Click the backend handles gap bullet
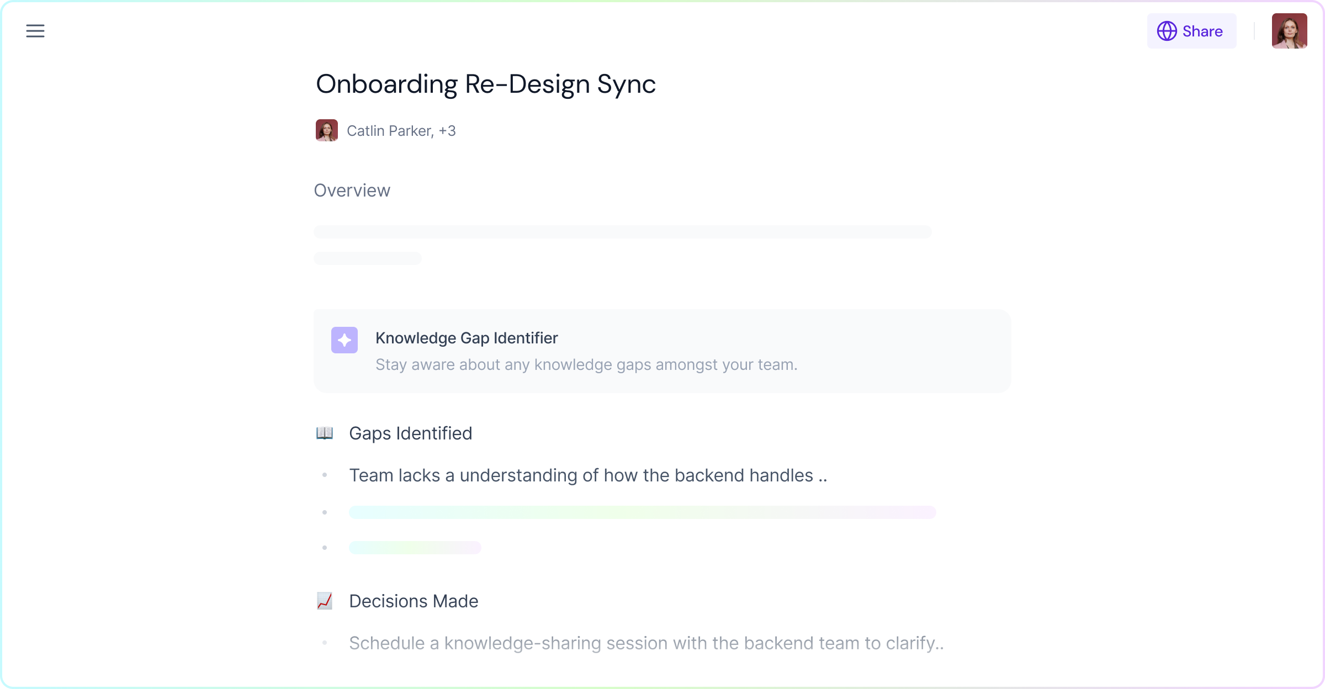Image resolution: width=1325 pixels, height=689 pixels. pyautogui.click(x=588, y=475)
